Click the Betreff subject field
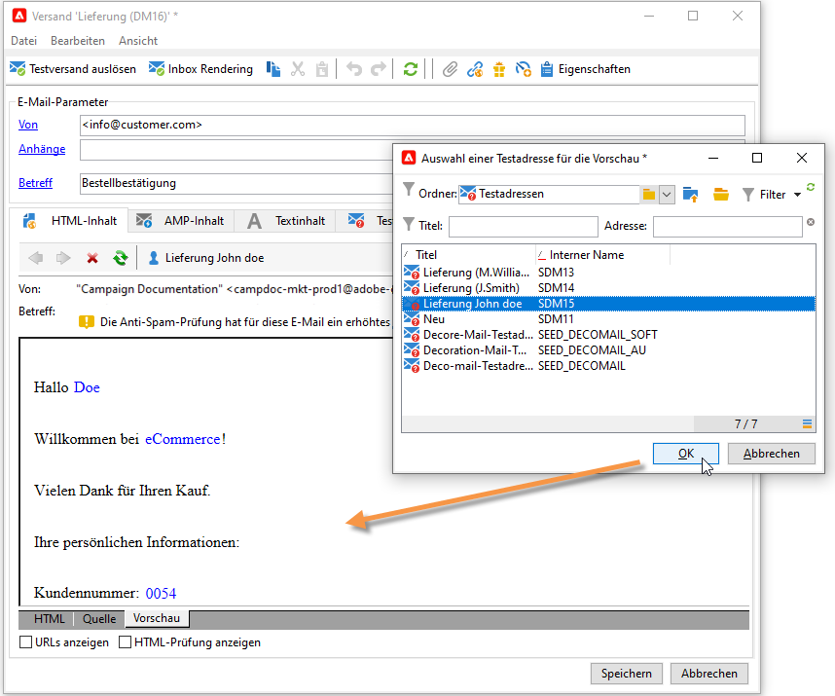 (x=236, y=183)
